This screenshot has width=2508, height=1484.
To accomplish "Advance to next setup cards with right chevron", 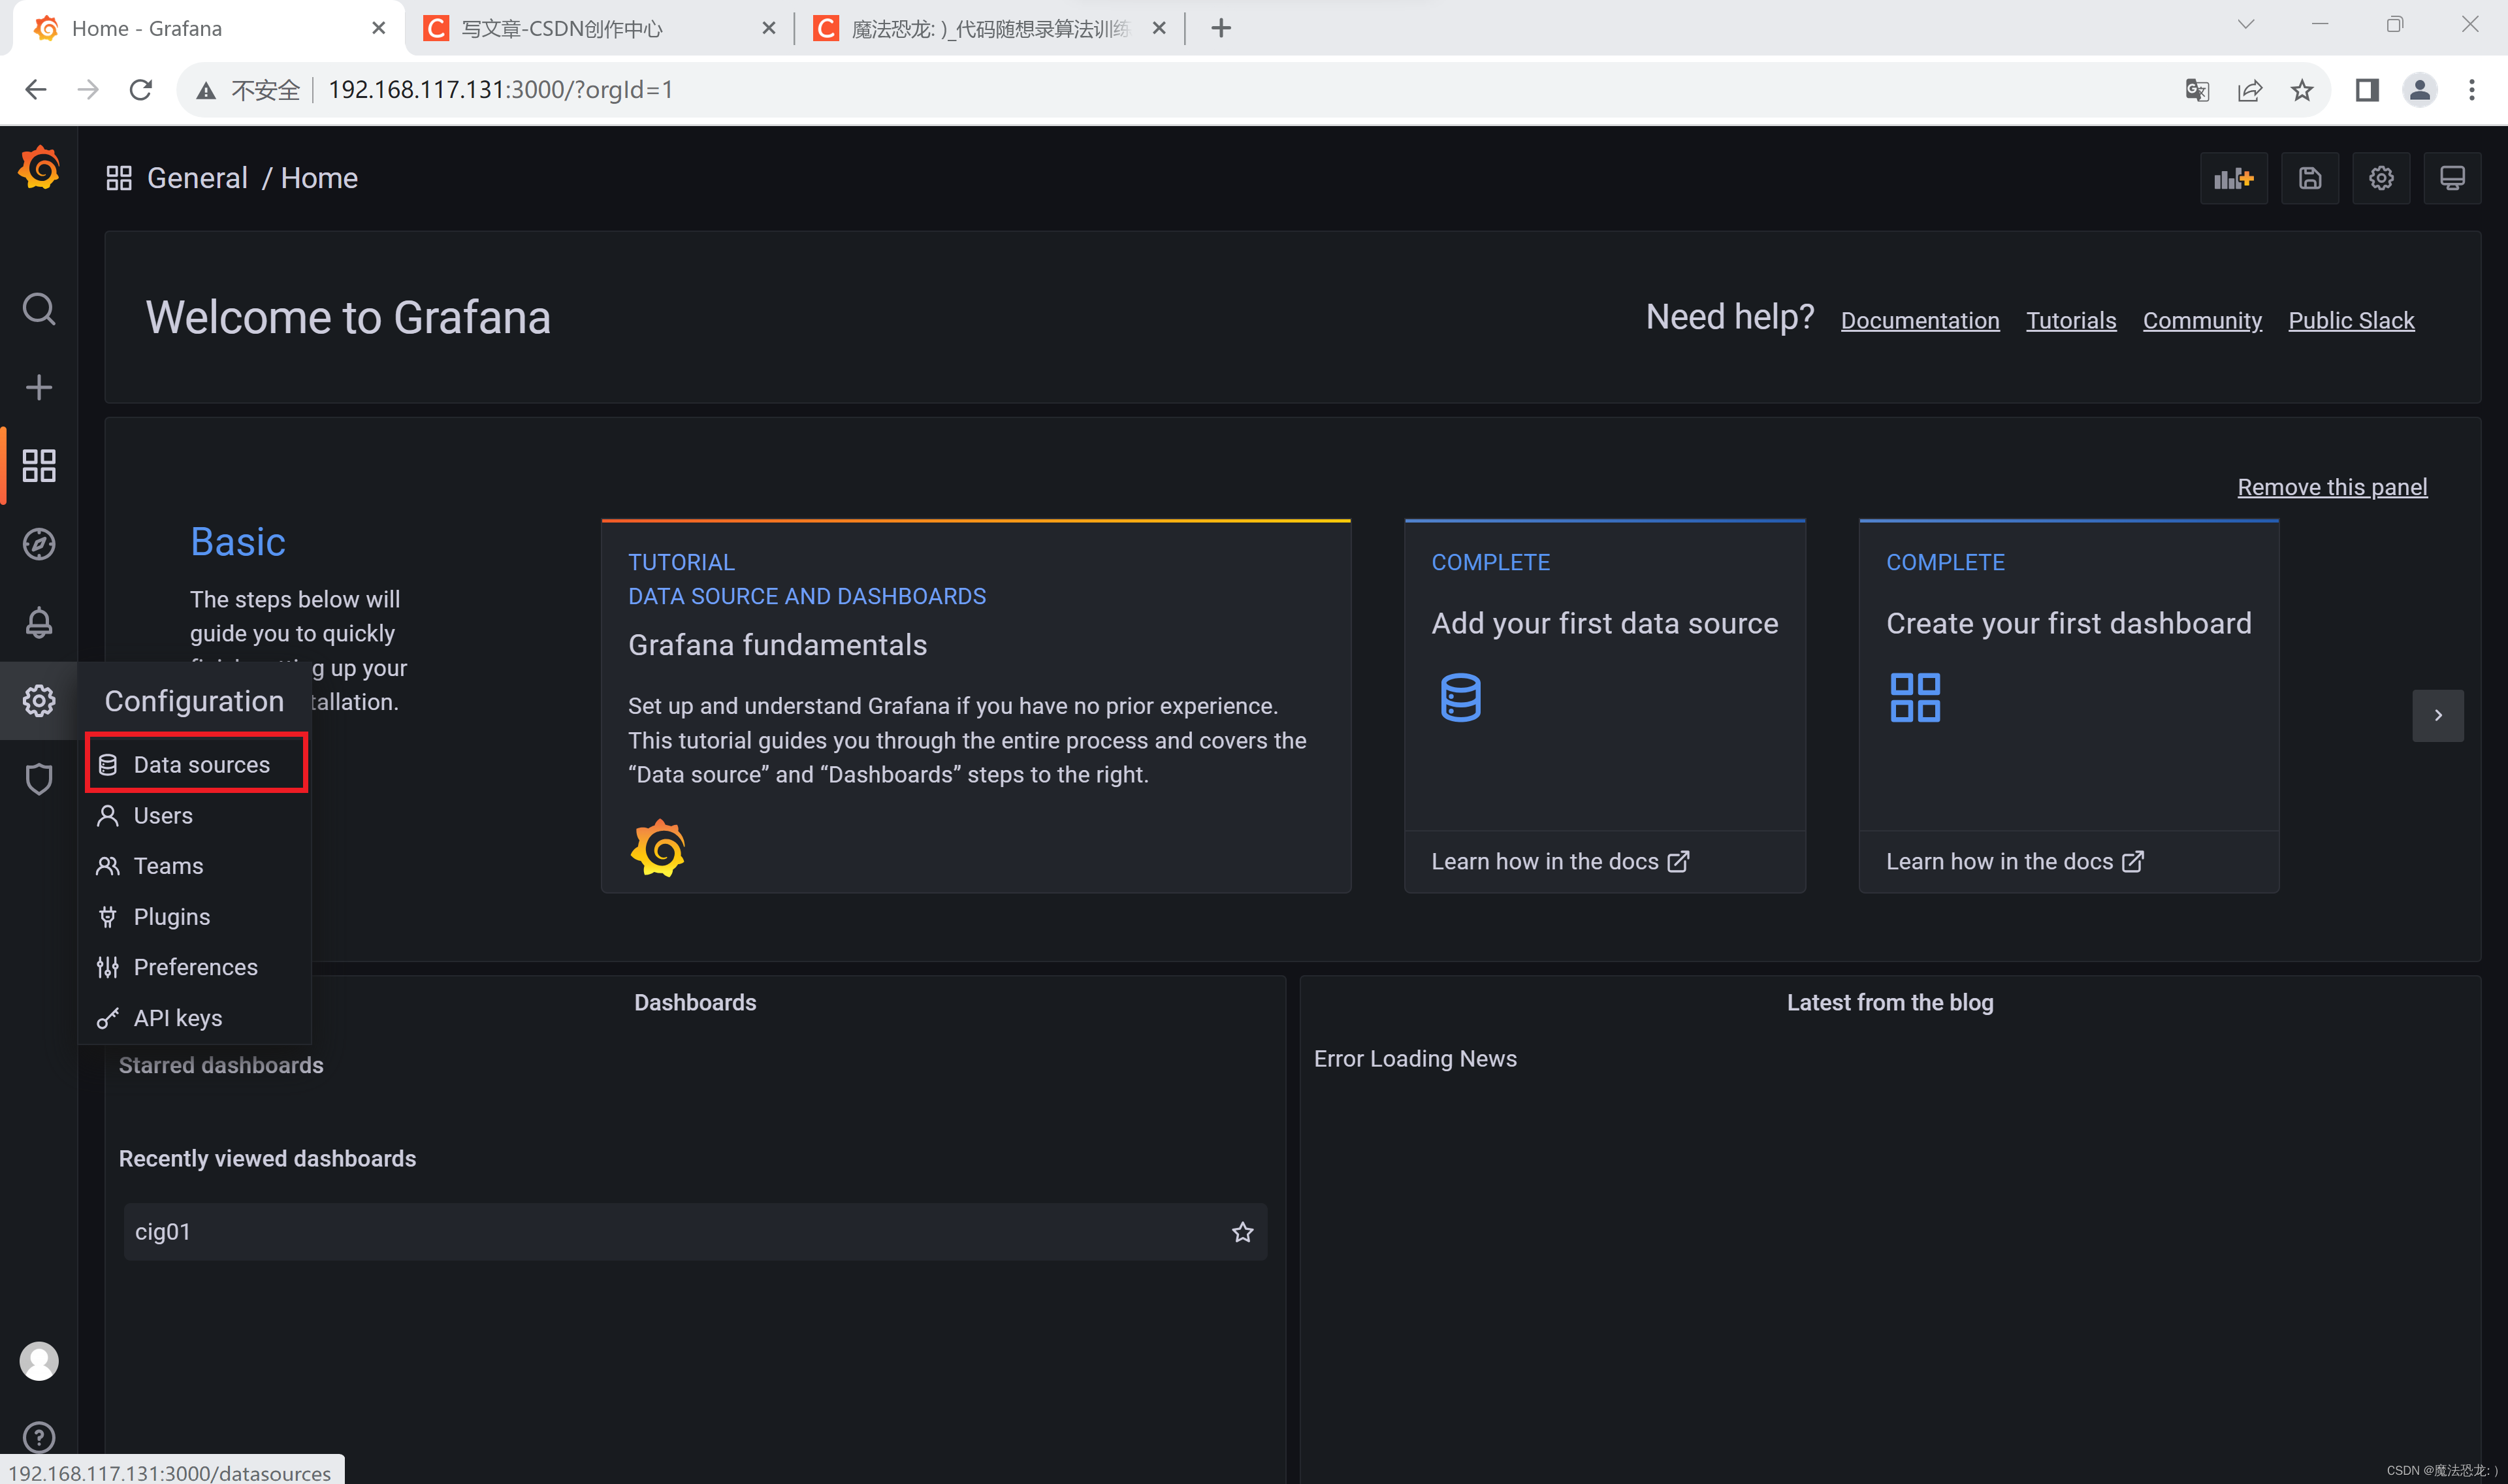I will pyautogui.click(x=2438, y=715).
